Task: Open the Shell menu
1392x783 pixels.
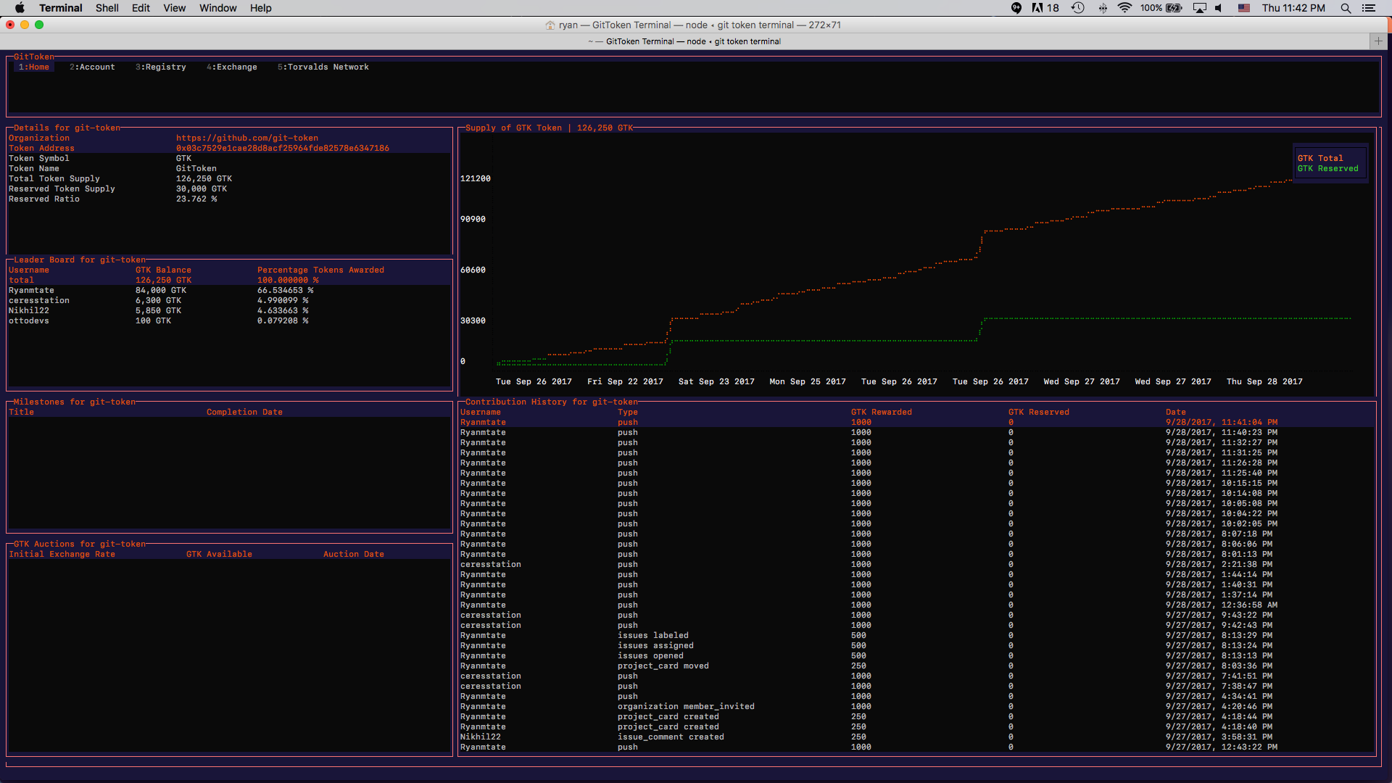Action: pyautogui.click(x=107, y=8)
